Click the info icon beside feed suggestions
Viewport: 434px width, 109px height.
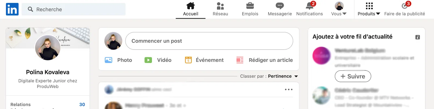click(417, 37)
